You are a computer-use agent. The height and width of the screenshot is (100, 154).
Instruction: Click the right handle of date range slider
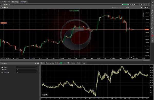128,5
